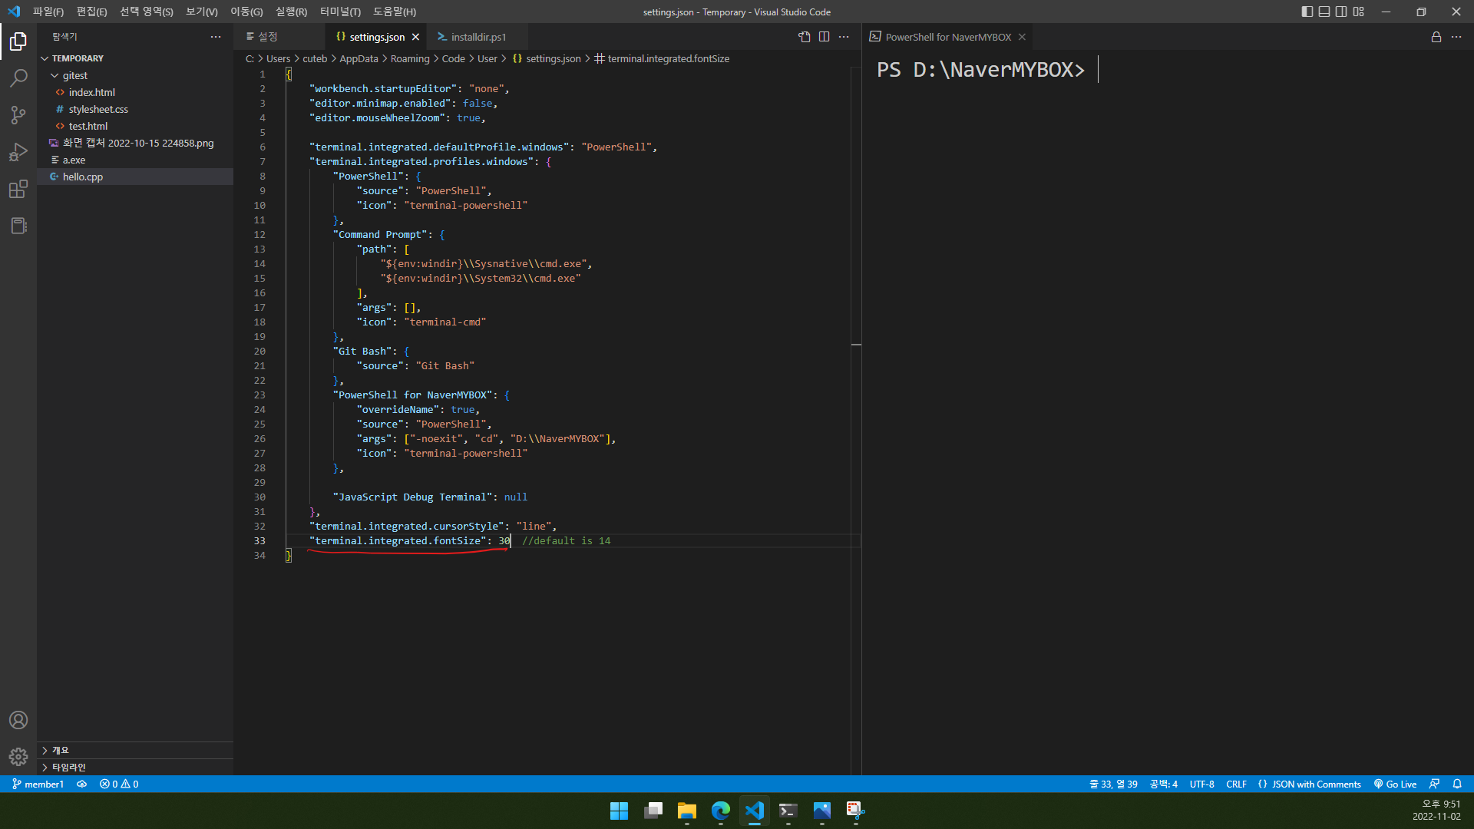Image resolution: width=1474 pixels, height=829 pixels.
Task: Open the Search view in activity bar
Action: 18,78
